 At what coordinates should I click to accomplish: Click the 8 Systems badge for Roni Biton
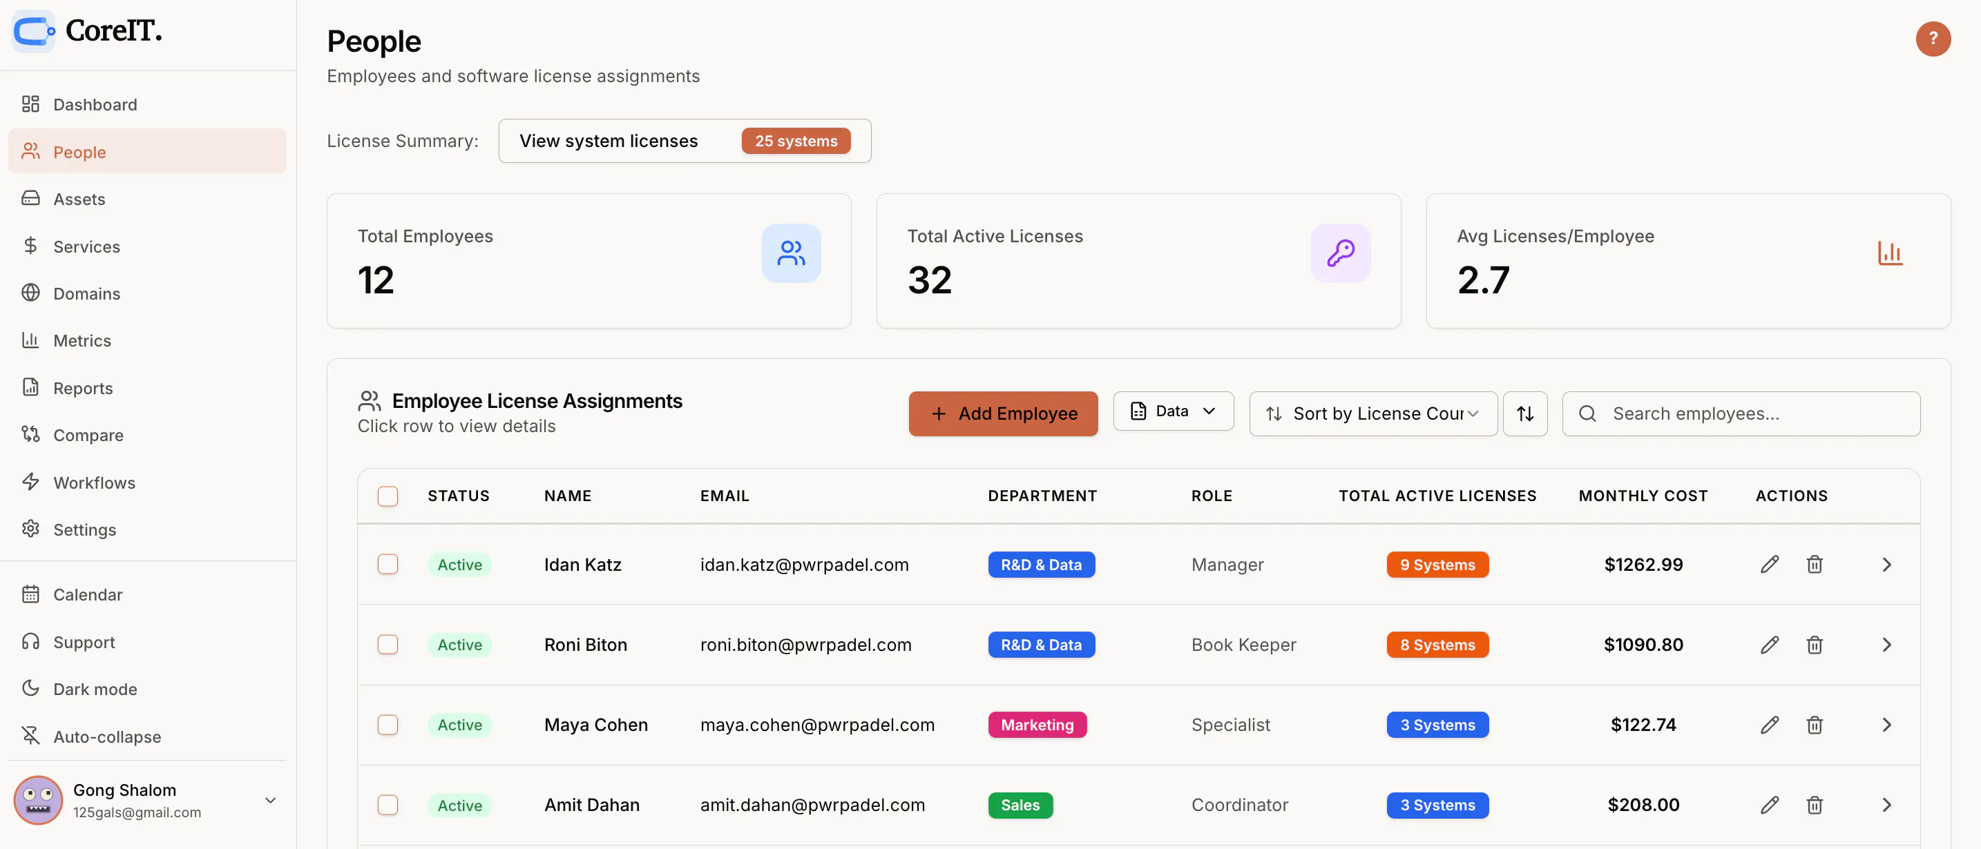point(1437,645)
